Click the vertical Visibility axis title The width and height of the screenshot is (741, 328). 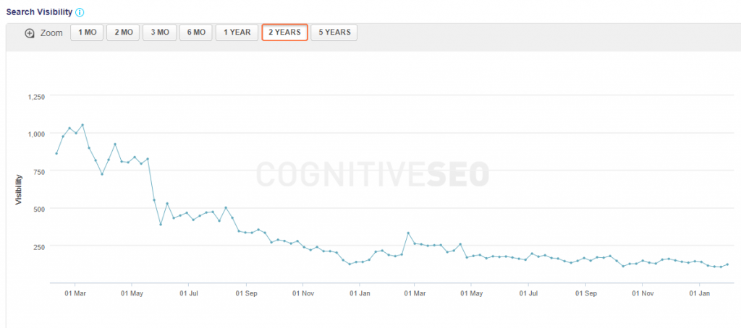pyautogui.click(x=19, y=190)
